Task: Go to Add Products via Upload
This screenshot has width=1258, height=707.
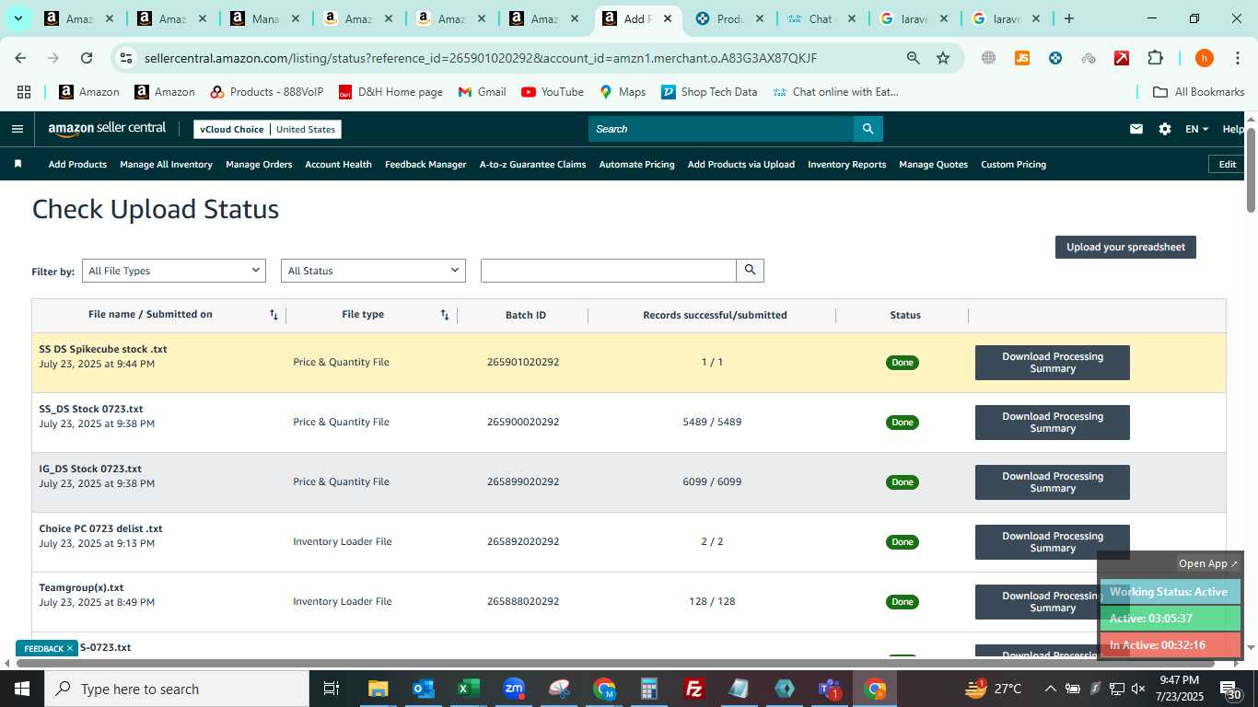Action: point(741,164)
